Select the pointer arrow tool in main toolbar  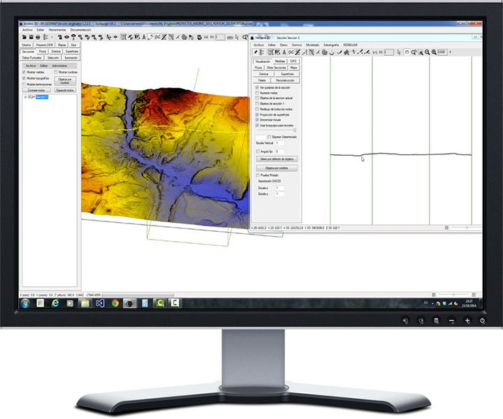(x=237, y=37)
